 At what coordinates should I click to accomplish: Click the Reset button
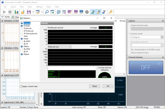pos(95,86)
